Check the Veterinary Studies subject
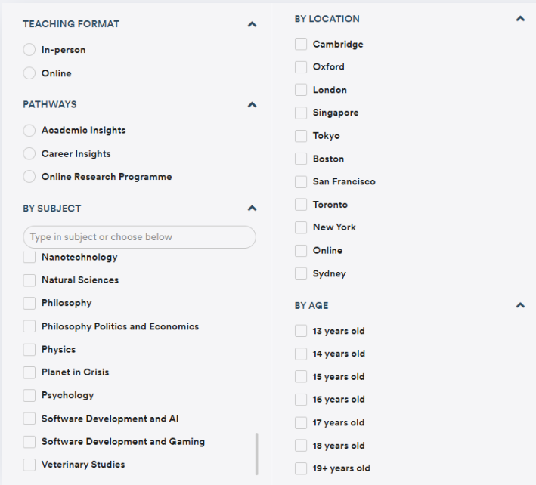 [x=29, y=465]
